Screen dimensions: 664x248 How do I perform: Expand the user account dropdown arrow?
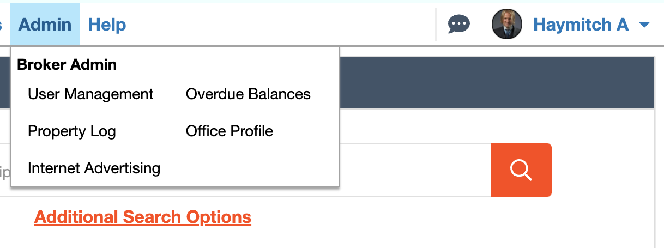644,25
